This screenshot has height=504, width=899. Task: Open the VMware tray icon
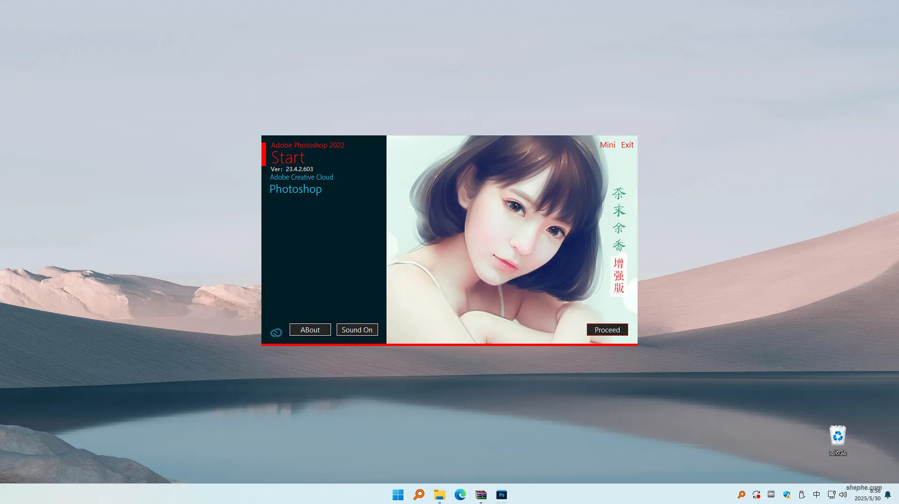771,495
